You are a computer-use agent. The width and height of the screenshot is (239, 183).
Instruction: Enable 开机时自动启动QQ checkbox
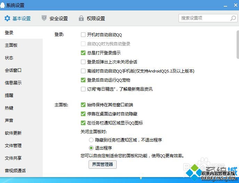point(83,35)
